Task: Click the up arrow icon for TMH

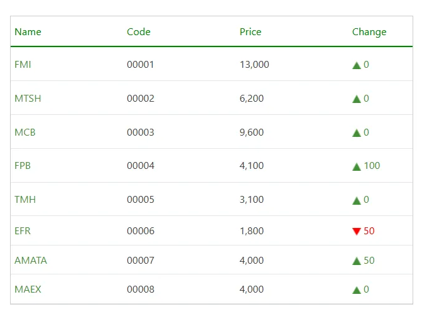Action: [x=357, y=200]
